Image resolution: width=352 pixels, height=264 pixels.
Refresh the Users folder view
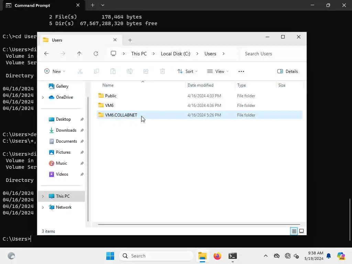click(x=96, y=54)
